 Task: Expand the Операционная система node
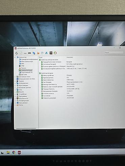click(15, 79)
